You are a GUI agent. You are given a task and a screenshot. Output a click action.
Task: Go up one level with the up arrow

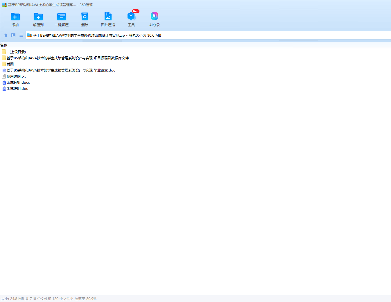(6, 35)
